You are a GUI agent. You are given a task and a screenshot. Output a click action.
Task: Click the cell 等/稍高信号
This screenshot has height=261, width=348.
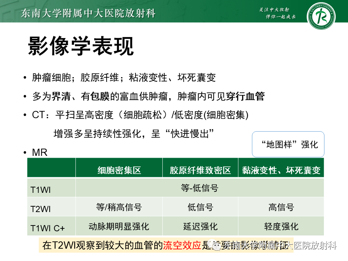pyautogui.click(x=119, y=207)
